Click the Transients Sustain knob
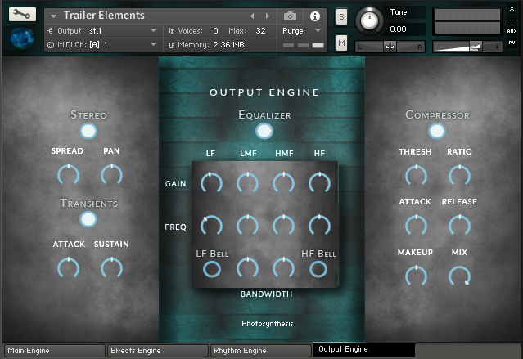 click(111, 267)
